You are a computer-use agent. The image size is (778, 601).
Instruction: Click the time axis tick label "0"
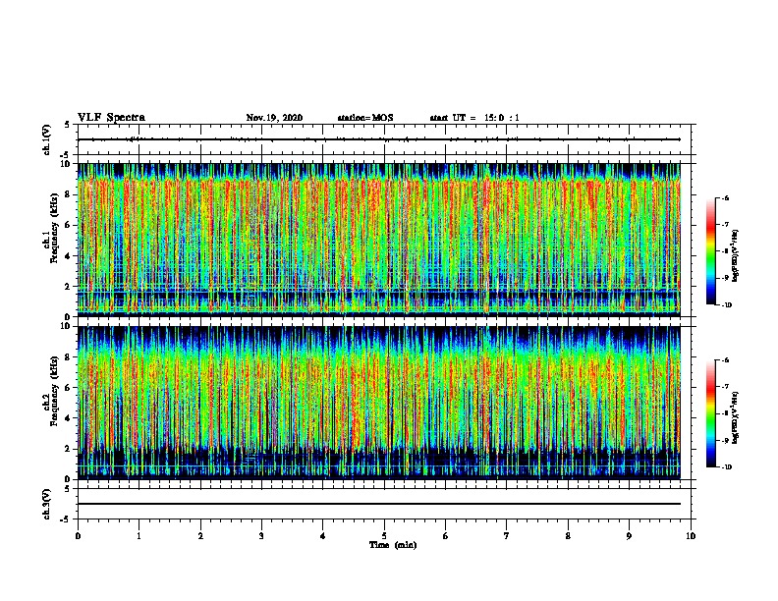click(x=78, y=536)
